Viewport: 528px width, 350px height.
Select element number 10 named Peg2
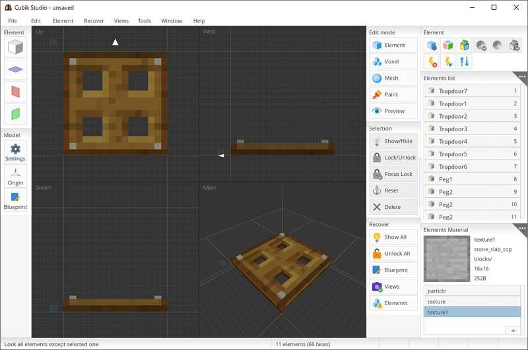pyautogui.click(x=472, y=204)
